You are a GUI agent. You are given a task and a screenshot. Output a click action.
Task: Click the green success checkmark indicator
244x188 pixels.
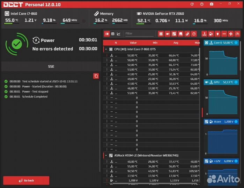17,44
